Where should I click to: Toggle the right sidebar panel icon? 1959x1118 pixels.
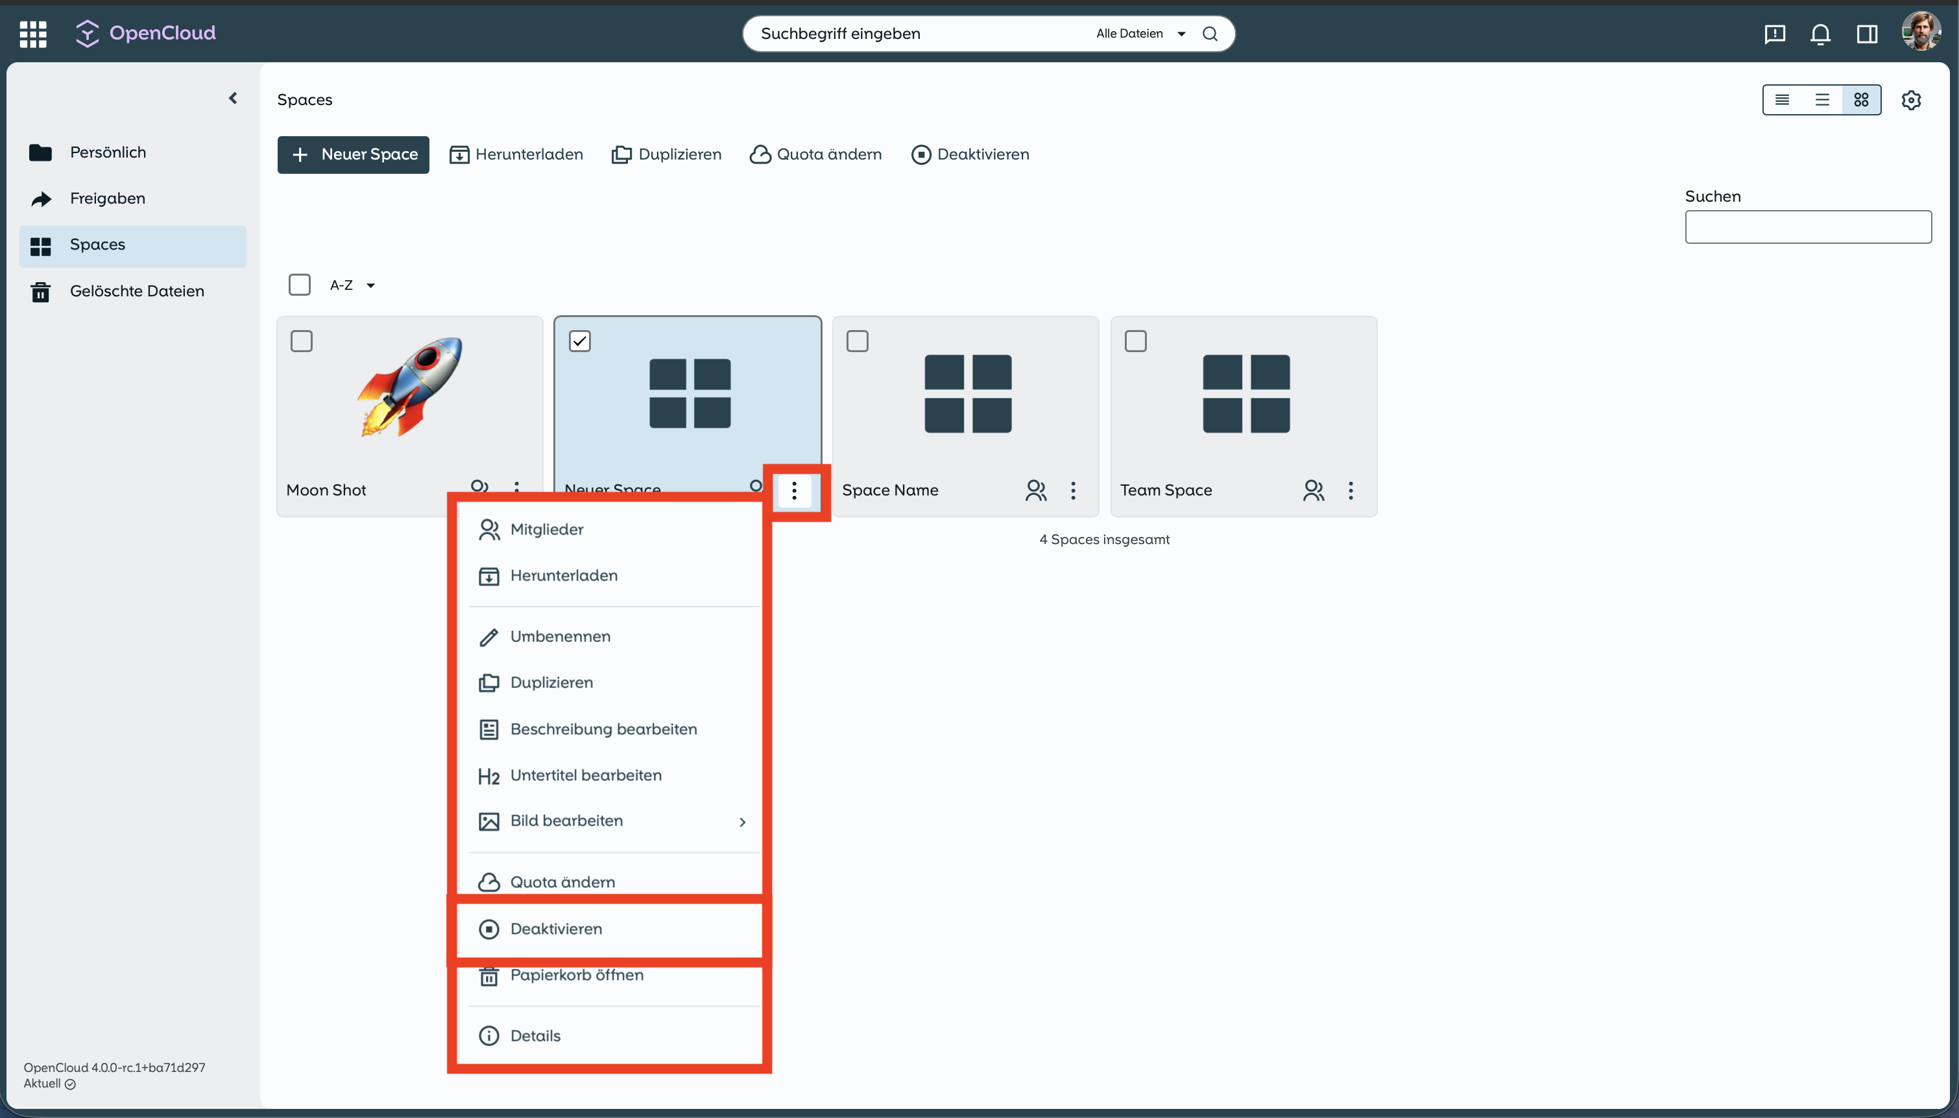pos(1867,34)
